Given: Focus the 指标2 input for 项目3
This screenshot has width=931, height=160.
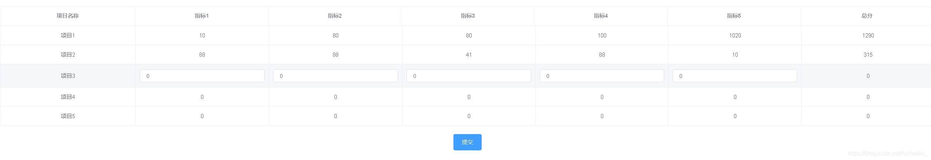Looking at the screenshot, I should click(335, 76).
